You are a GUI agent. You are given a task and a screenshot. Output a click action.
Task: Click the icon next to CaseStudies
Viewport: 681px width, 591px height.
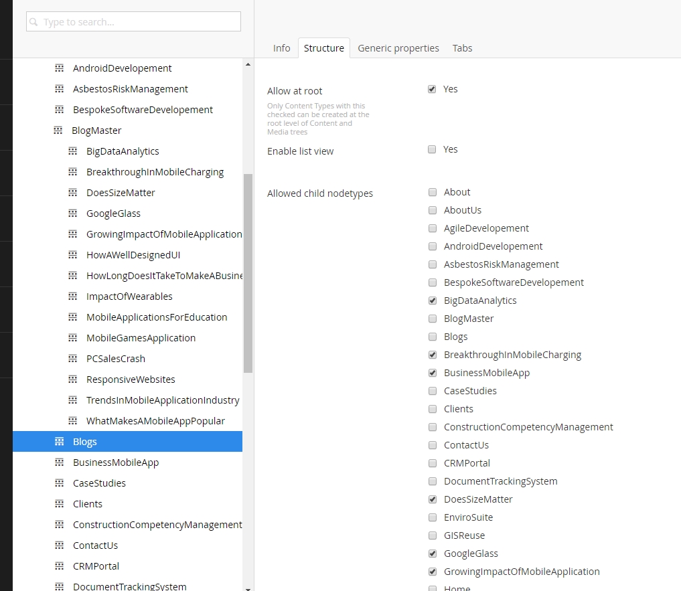coord(59,483)
